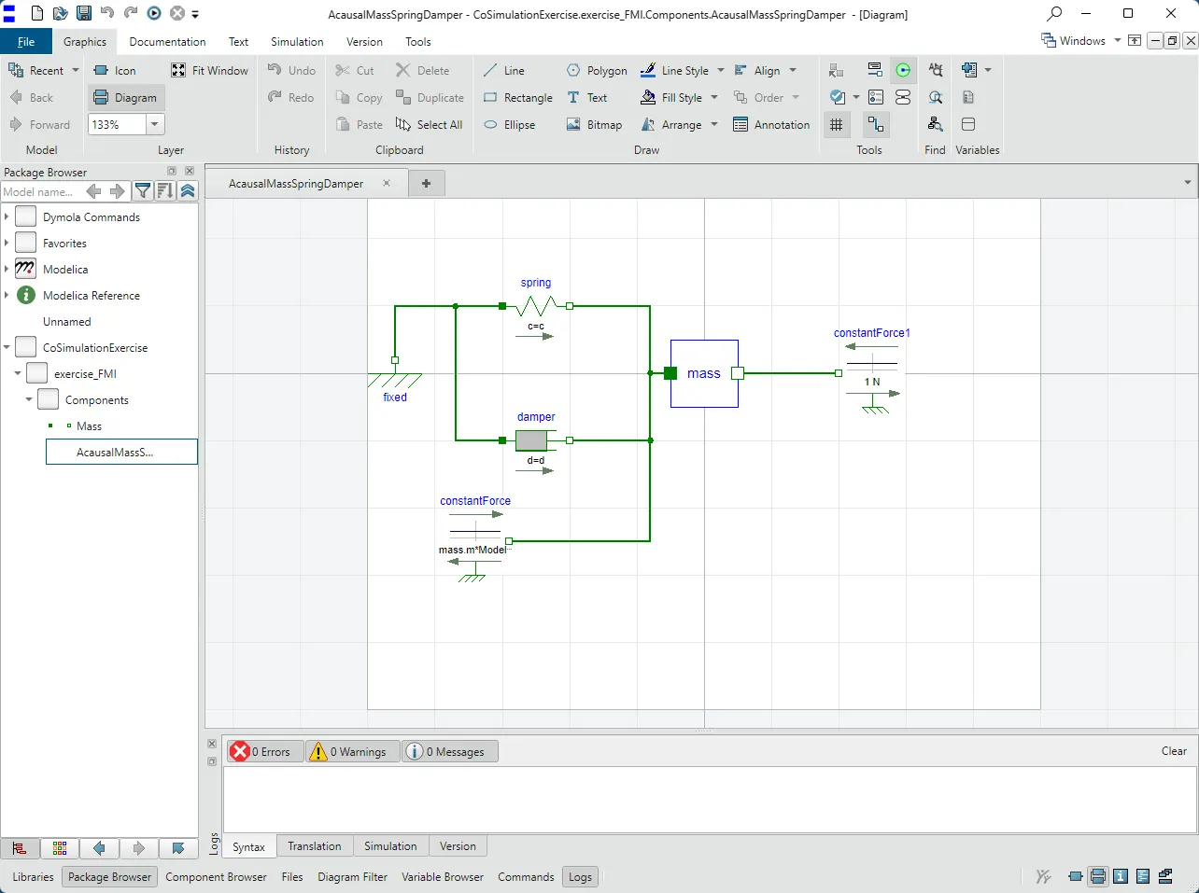The height and width of the screenshot is (893, 1199).
Task: Toggle the grid display tool
Action: pyautogui.click(x=837, y=124)
